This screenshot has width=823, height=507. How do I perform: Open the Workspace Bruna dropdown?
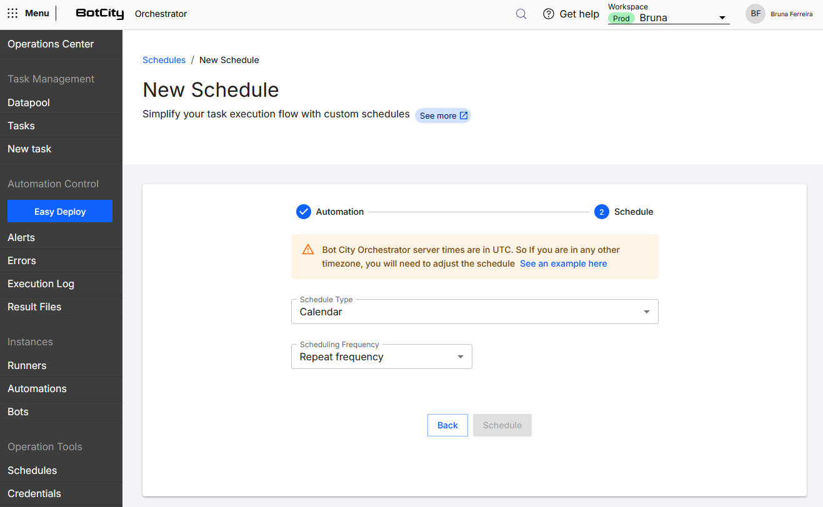pyautogui.click(x=669, y=18)
